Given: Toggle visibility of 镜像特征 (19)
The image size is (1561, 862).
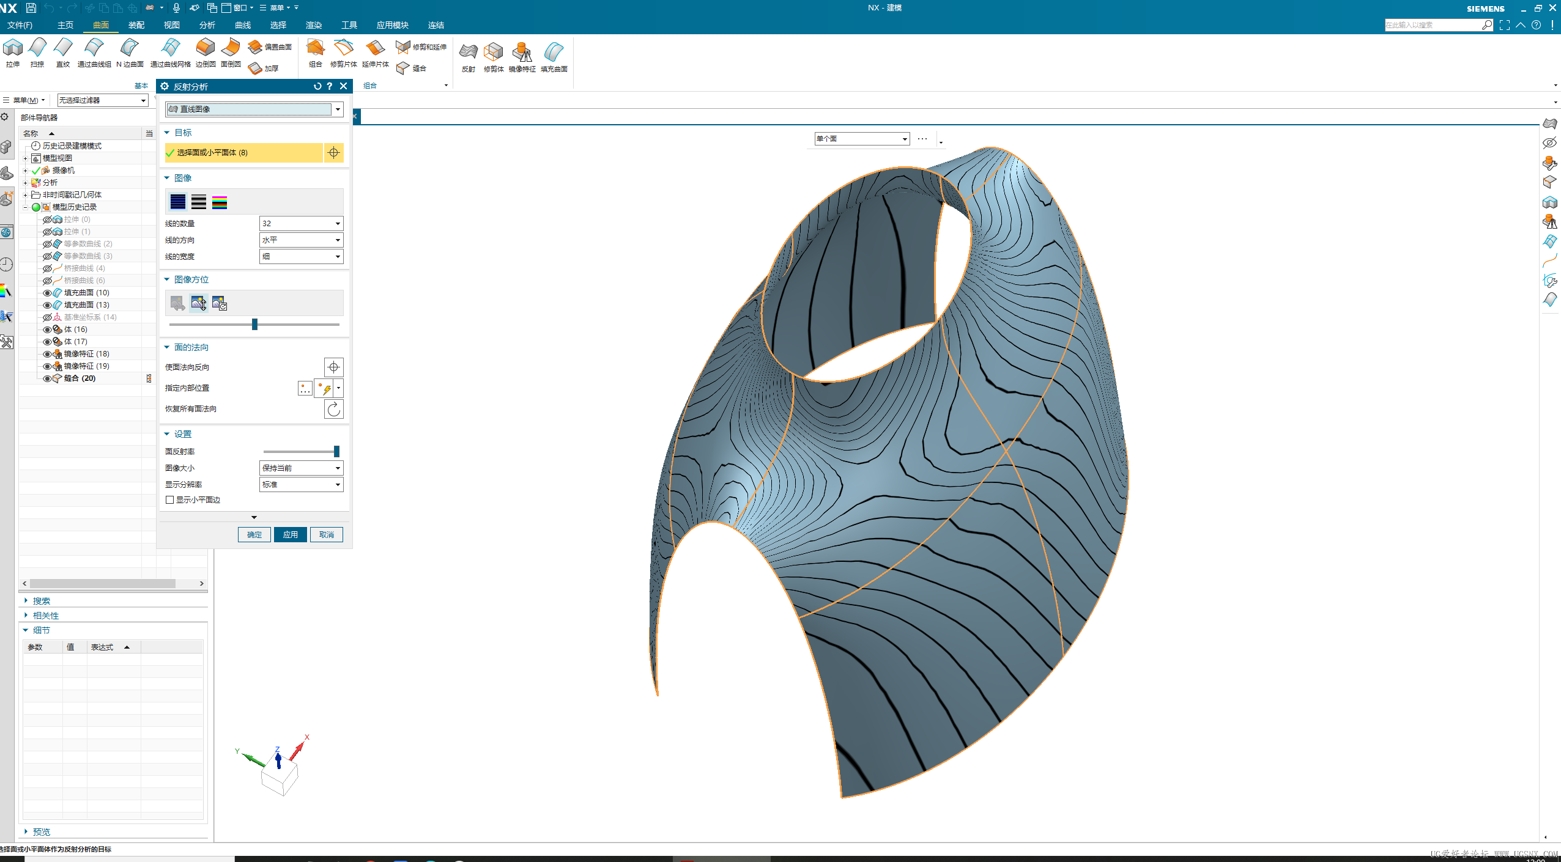Looking at the screenshot, I should tap(47, 366).
